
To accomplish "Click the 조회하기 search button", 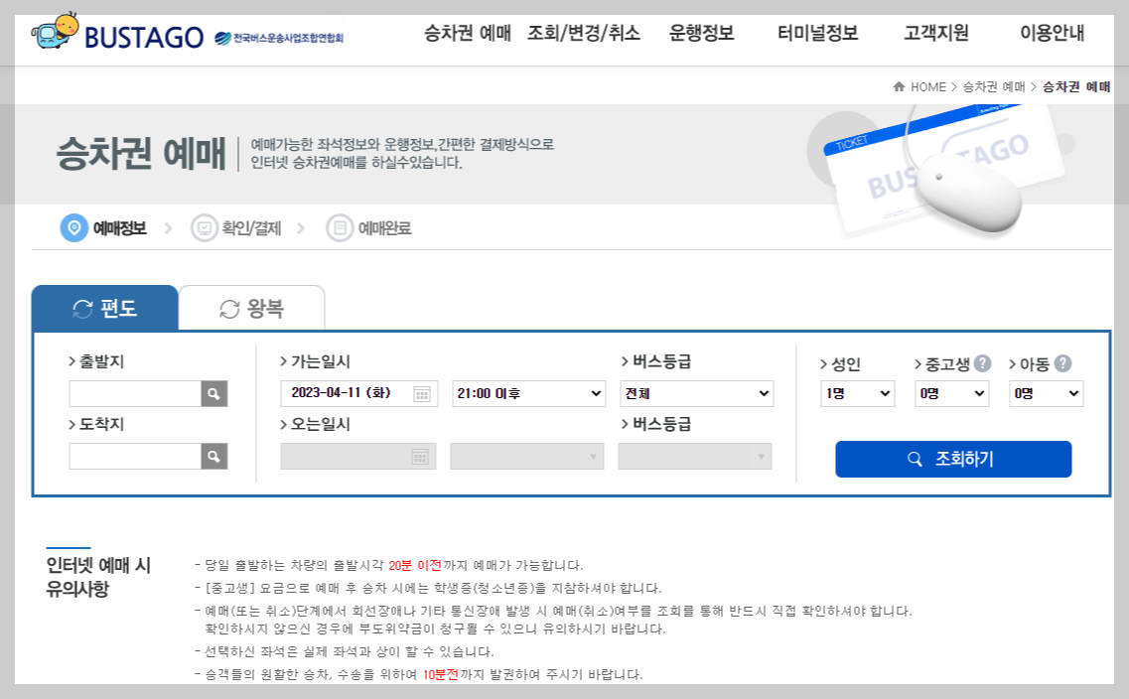I will [x=953, y=460].
